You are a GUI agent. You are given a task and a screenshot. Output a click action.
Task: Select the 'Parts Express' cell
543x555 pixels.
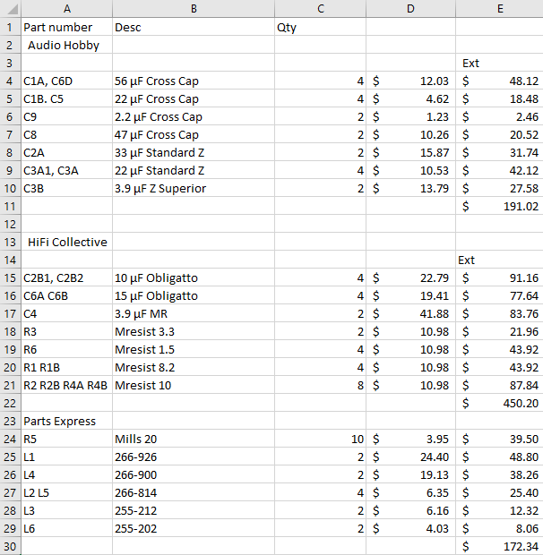tap(66, 421)
